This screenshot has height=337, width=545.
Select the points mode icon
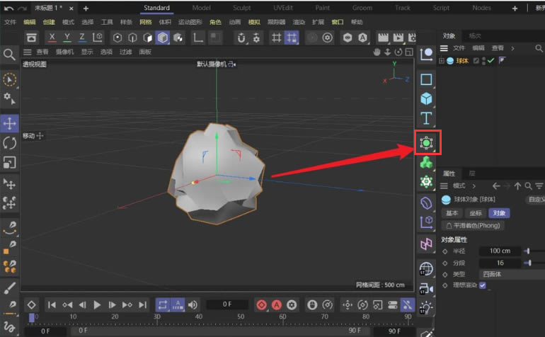pyautogui.click(x=117, y=38)
